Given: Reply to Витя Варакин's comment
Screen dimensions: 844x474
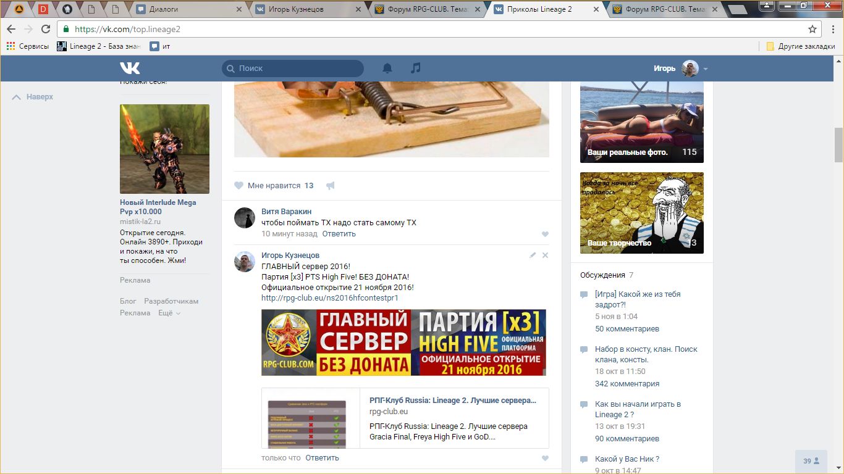Looking at the screenshot, I should point(339,234).
